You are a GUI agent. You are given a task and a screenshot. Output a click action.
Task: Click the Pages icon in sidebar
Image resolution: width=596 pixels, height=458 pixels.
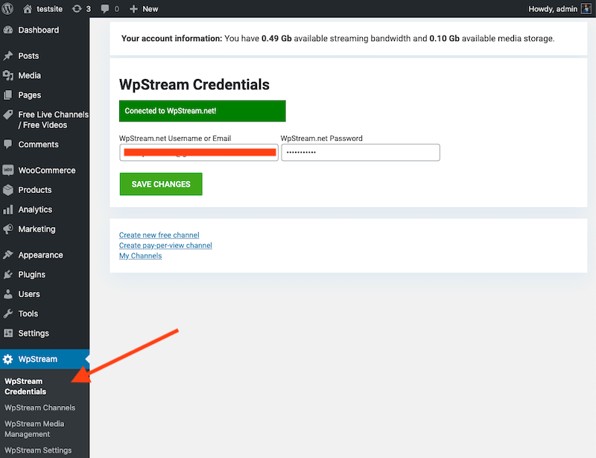8,95
